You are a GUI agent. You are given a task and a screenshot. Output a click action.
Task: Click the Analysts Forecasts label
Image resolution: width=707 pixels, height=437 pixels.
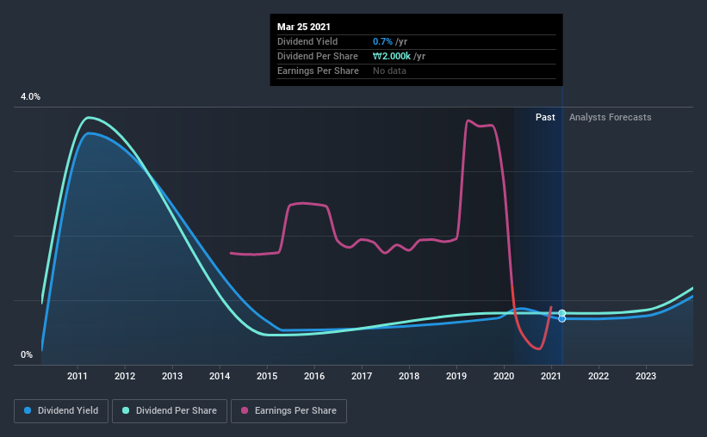(610, 117)
